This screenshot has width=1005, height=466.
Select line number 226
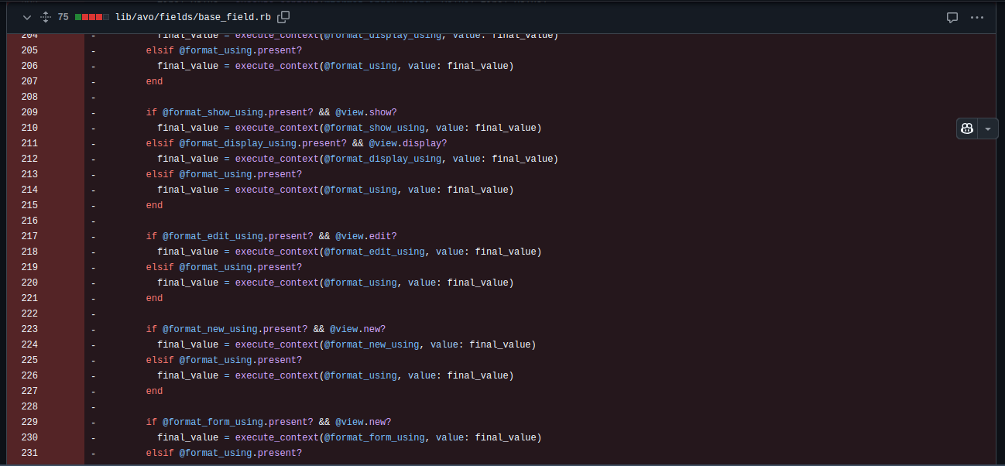tap(29, 375)
